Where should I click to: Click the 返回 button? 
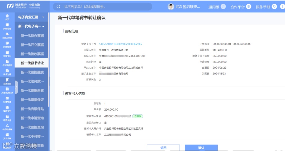coord(163,148)
